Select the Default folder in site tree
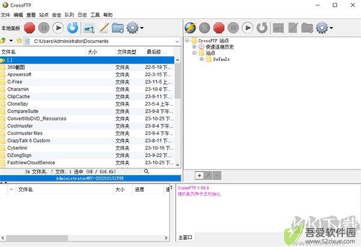 pos(218,59)
